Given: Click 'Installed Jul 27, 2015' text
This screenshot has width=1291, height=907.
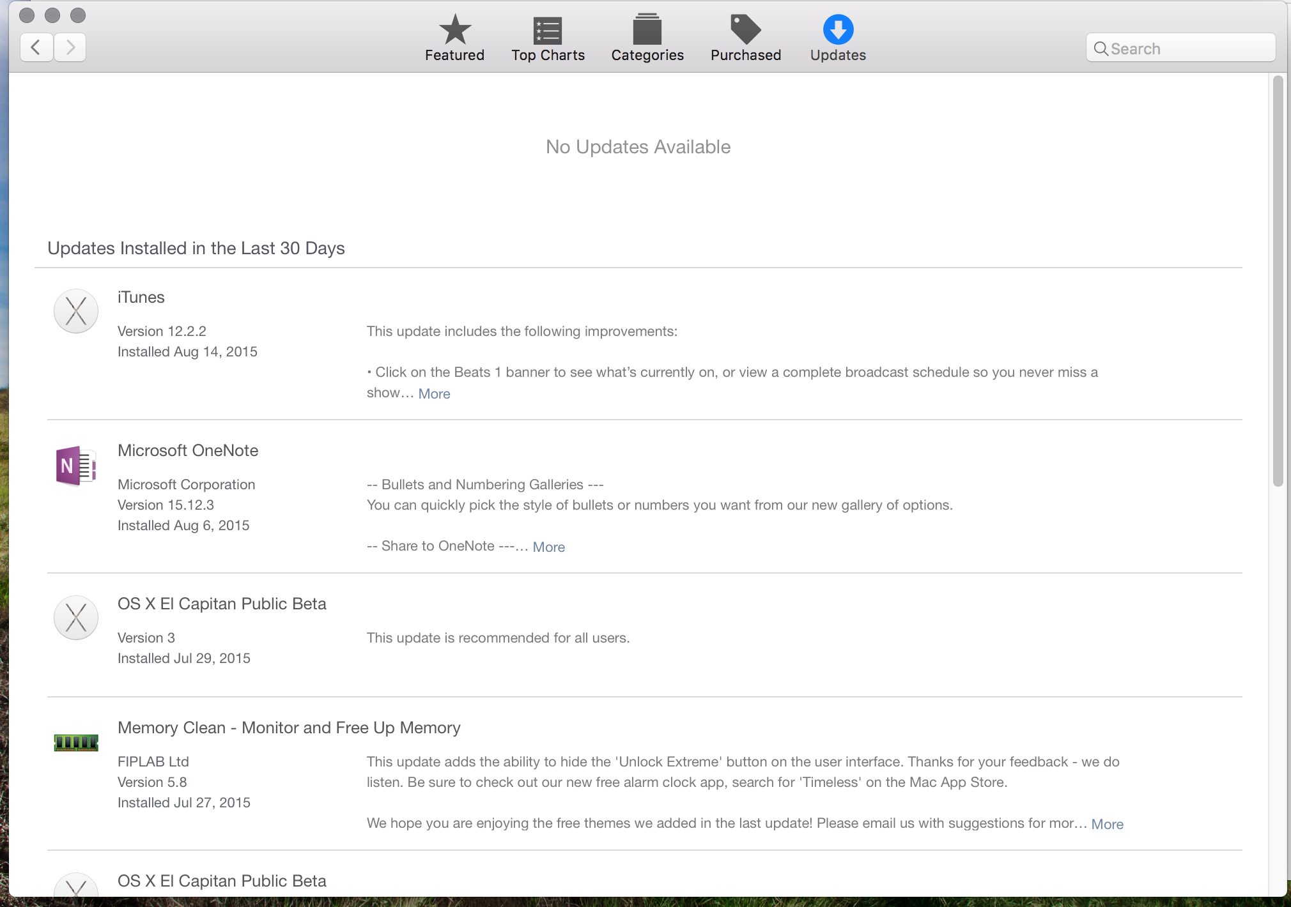Looking at the screenshot, I should click(184, 802).
